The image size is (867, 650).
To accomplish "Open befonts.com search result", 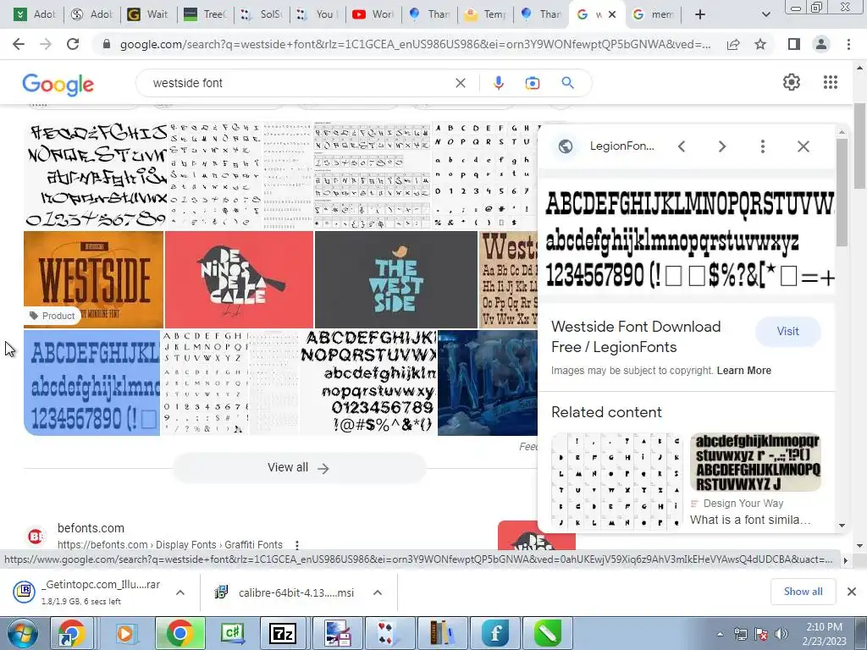I will tap(91, 528).
